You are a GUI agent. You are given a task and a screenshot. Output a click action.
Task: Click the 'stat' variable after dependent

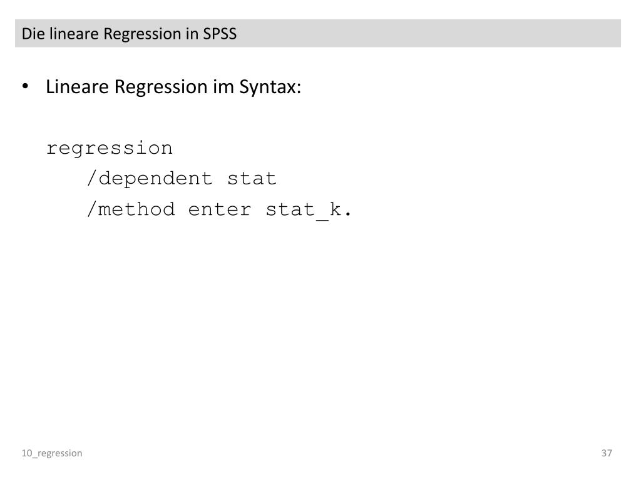252,179
